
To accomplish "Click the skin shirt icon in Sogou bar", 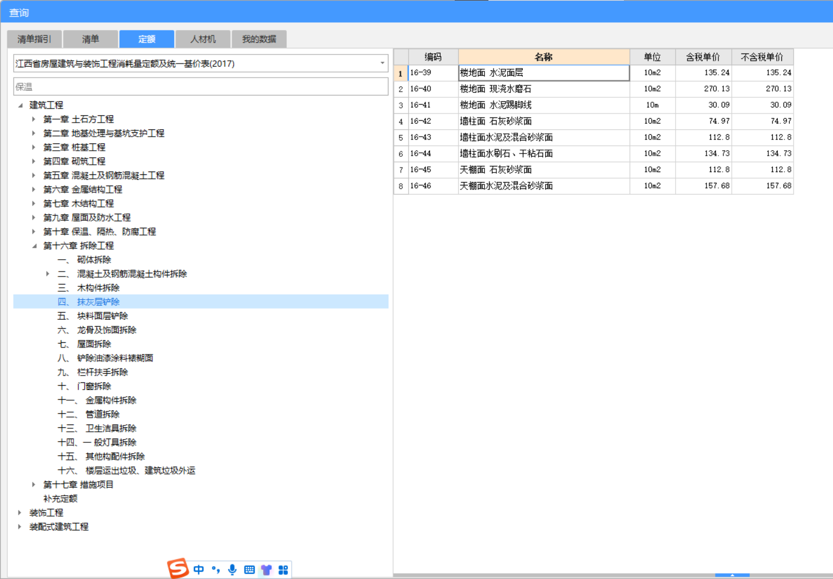I will [x=266, y=569].
